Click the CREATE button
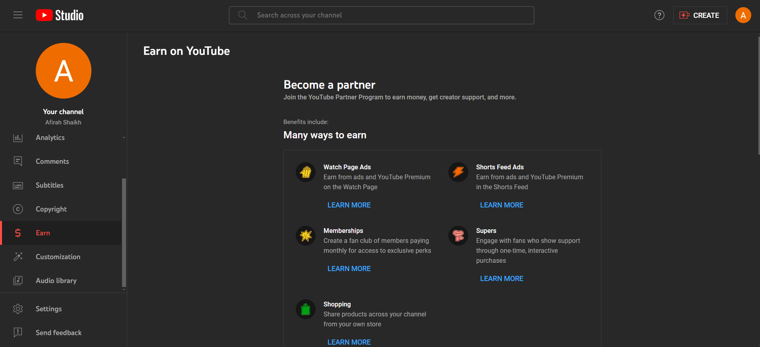The image size is (760, 347). pyautogui.click(x=700, y=15)
